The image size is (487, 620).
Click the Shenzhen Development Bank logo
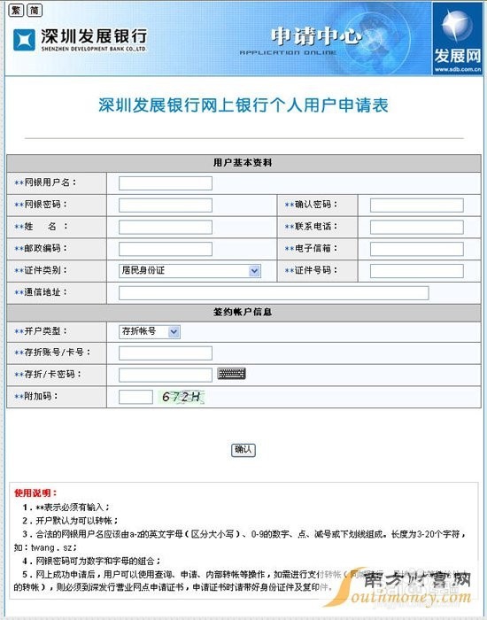click(x=81, y=40)
